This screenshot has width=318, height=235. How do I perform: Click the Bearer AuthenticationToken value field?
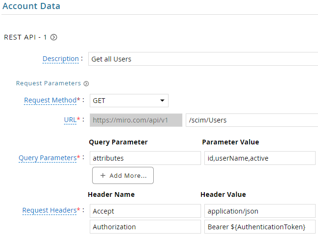[260, 227]
